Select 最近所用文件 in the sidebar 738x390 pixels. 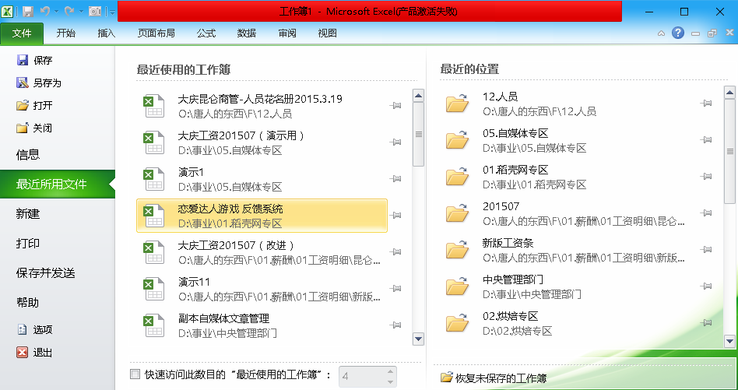58,184
